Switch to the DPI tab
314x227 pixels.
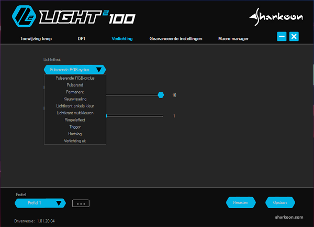click(81, 38)
